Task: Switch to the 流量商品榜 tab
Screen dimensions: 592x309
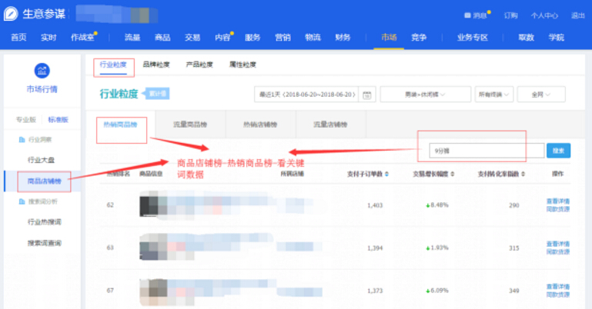Action: (x=189, y=125)
